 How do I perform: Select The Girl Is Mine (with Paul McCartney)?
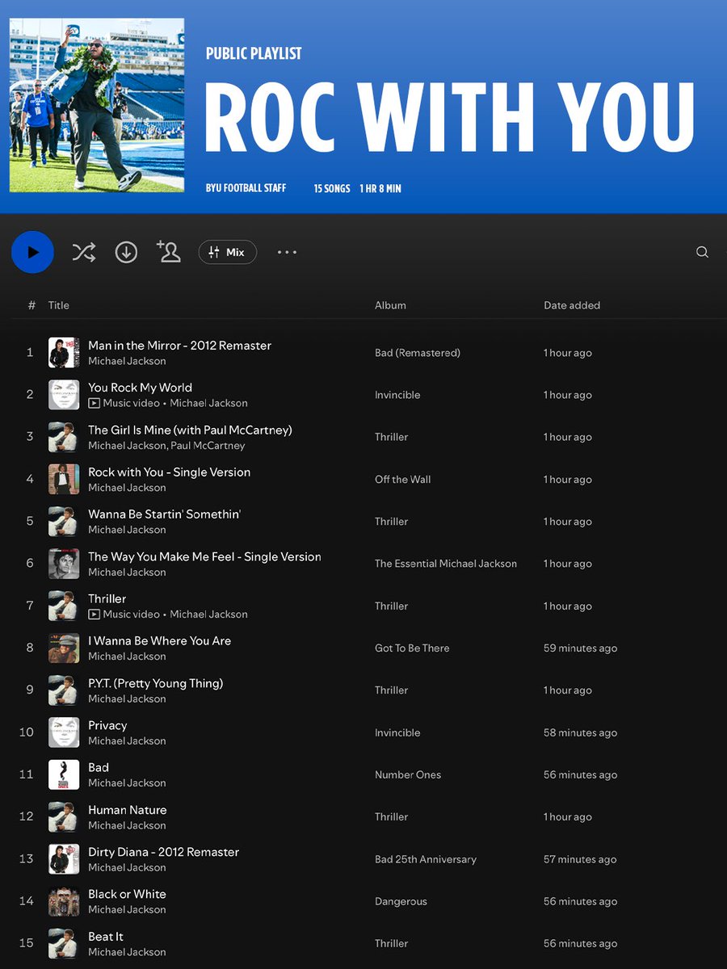[190, 430]
